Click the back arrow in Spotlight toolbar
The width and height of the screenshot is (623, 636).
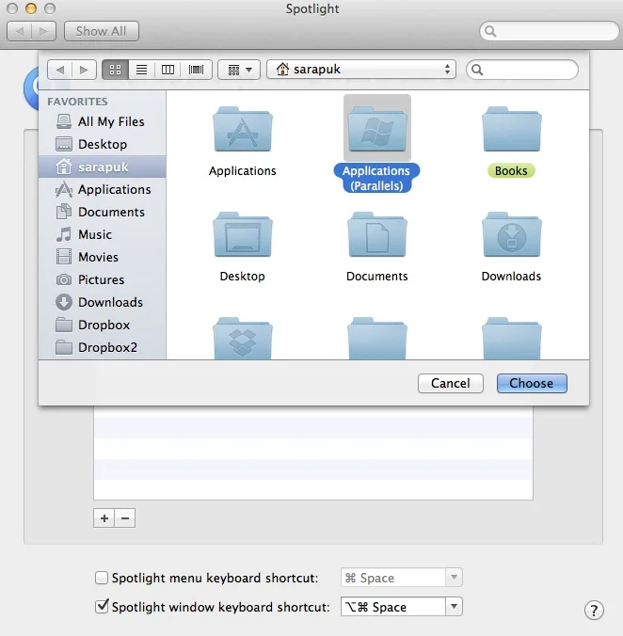point(20,31)
